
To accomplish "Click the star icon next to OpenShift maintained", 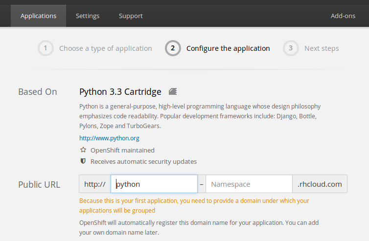I will click(x=83, y=150).
